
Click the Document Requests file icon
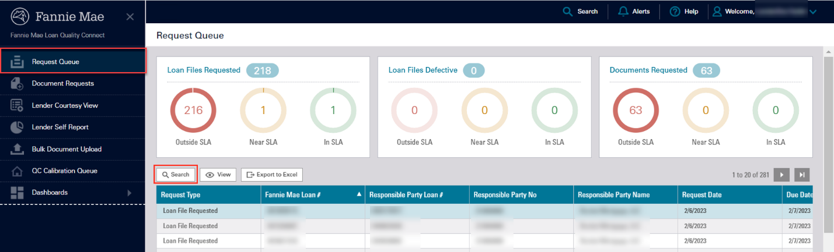click(x=17, y=83)
